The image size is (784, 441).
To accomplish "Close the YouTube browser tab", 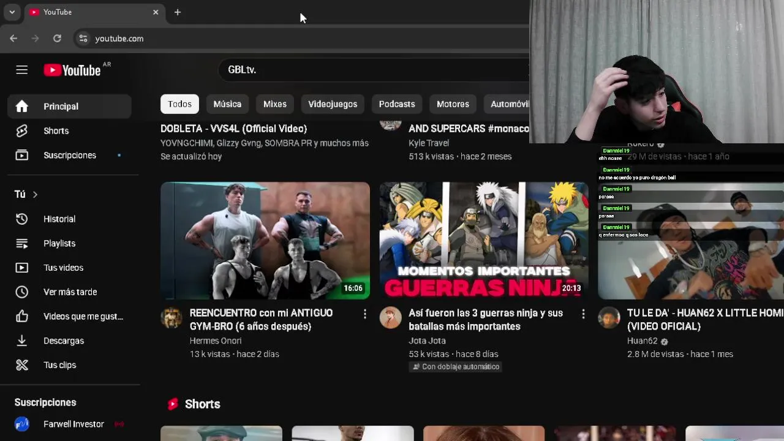I will click(x=156, y=12).
